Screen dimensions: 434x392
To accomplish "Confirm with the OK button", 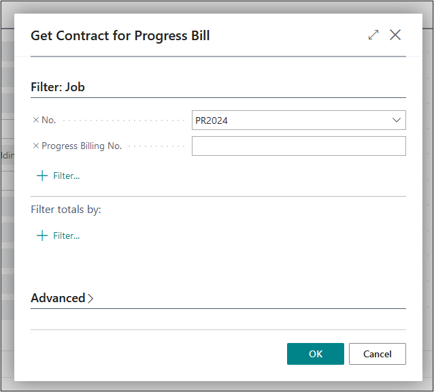I will (x=316, y=354).
